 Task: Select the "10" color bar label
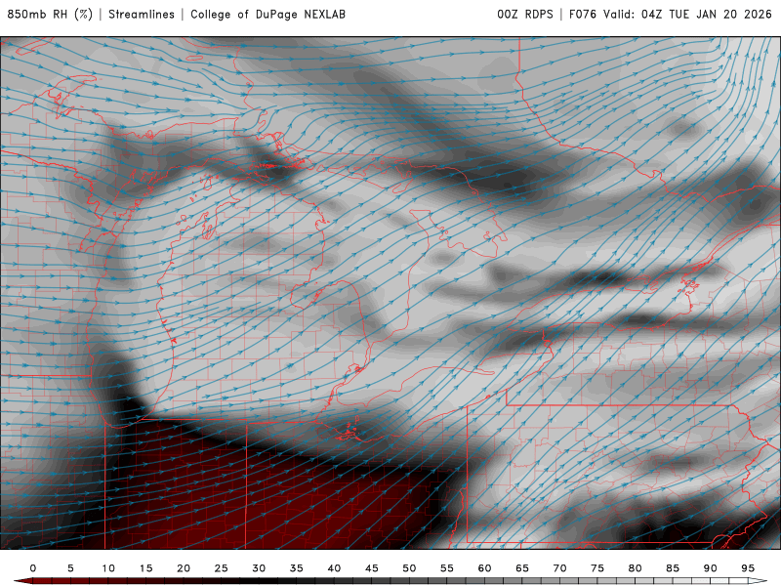pos(108,568)
